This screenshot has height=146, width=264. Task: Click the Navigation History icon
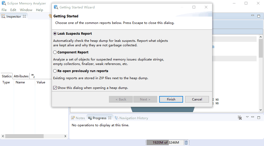click(116, 118)
